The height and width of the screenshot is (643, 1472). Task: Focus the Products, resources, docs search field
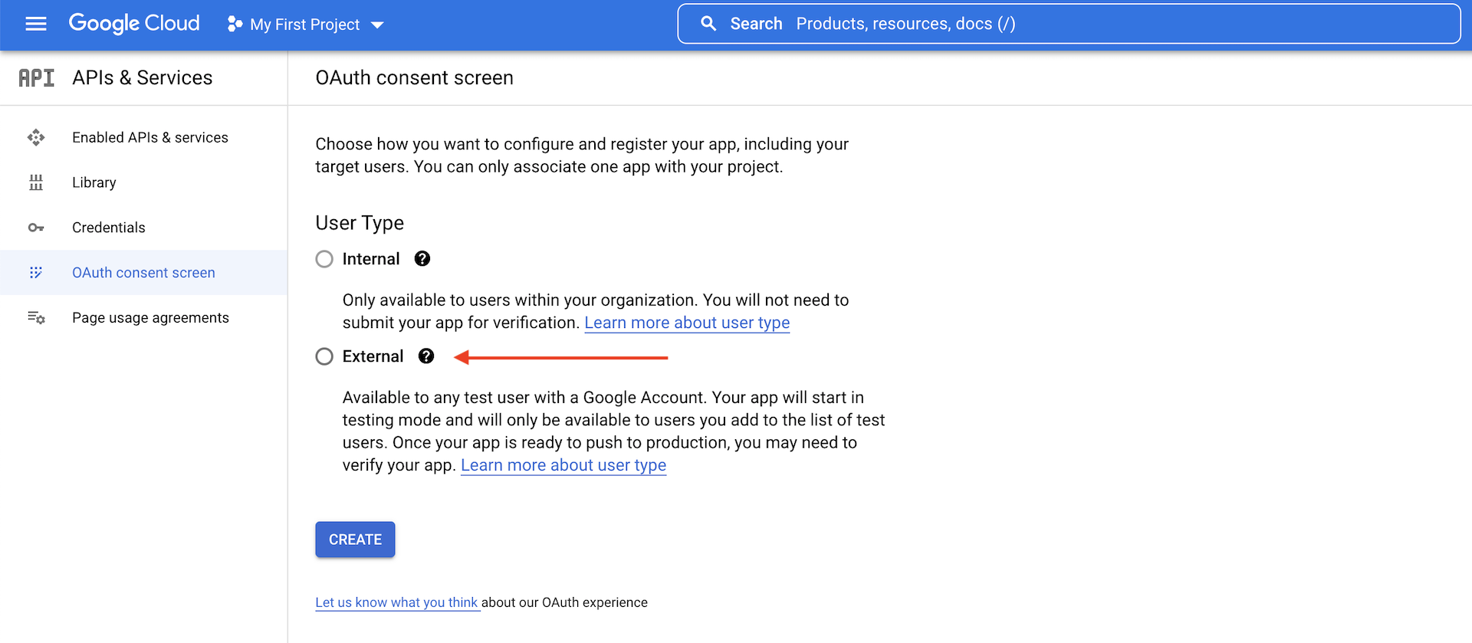click(1069, 24)
